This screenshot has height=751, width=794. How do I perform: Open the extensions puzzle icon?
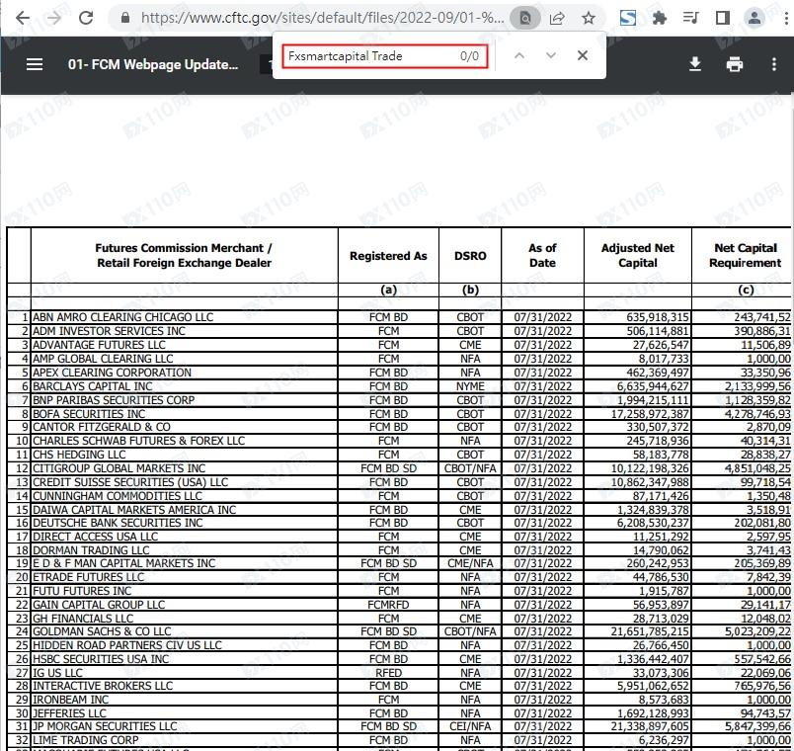click(660, 18)
